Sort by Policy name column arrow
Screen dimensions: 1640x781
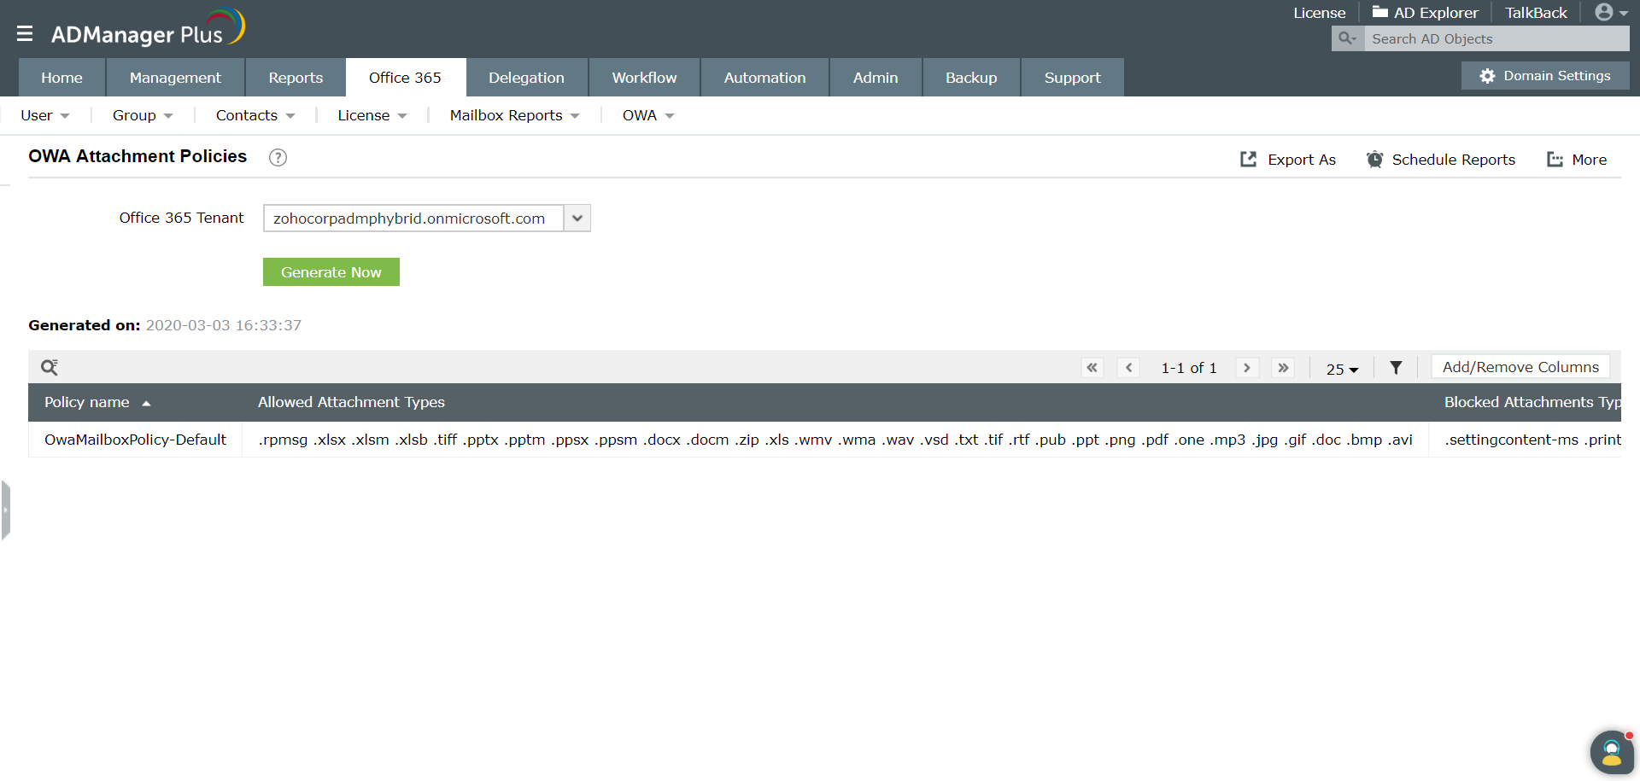[146, 403]
